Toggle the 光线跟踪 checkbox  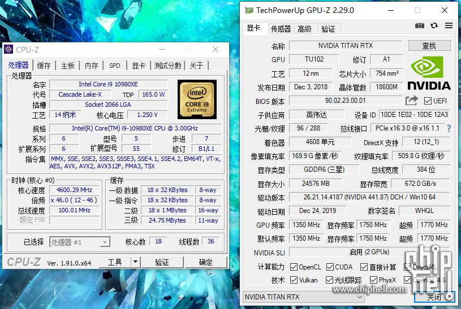point(329,280)
